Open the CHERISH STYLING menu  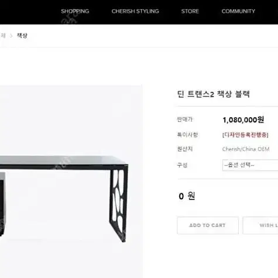coord(135,11)
